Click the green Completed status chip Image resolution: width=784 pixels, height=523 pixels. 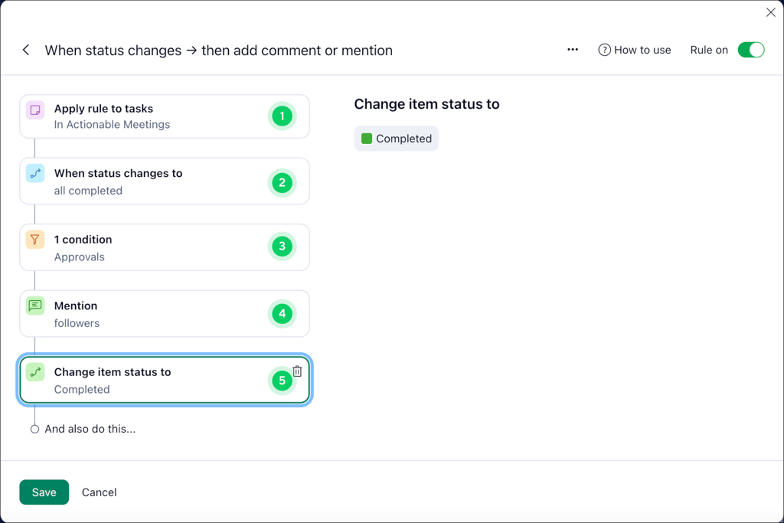396,139
